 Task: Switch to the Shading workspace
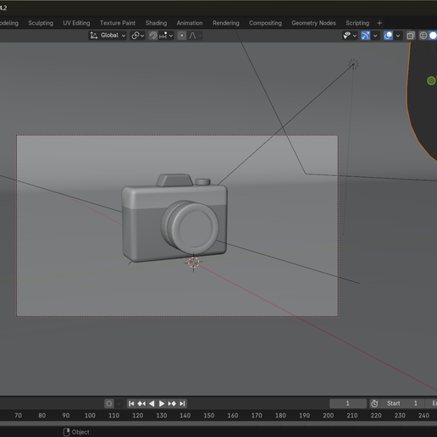coord(156,23)
